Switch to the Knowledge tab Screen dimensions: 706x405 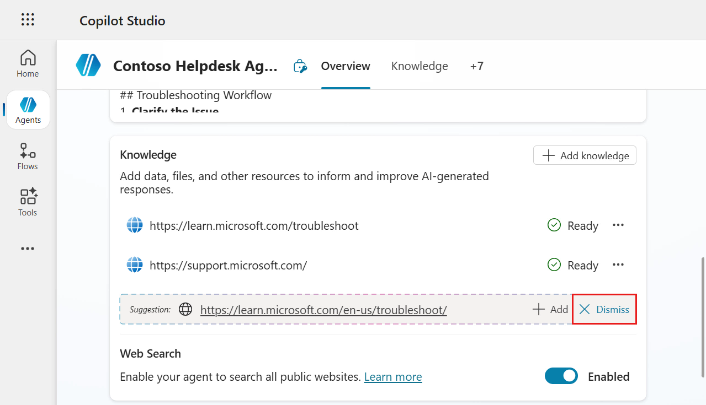coord(420,66)
